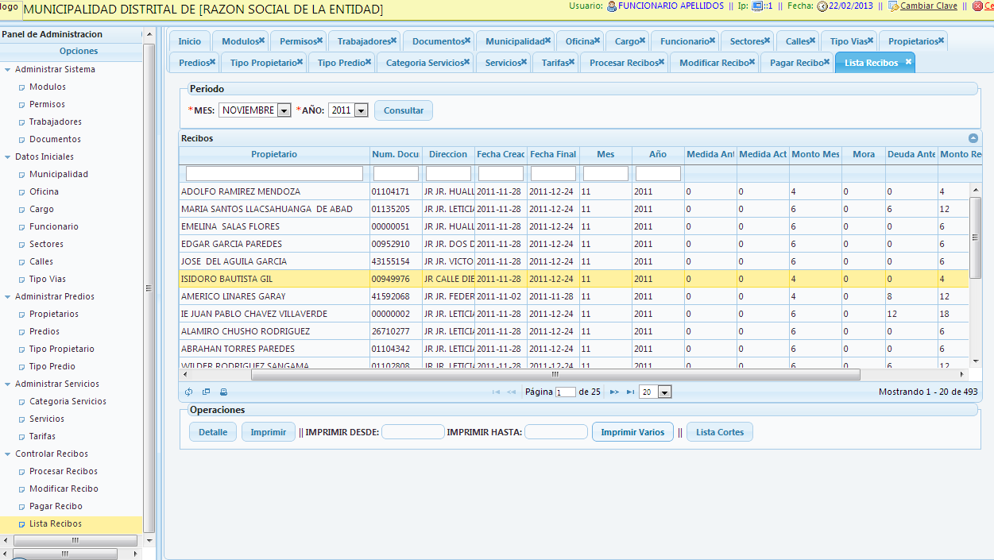Go to next page of receipts
Viewport: 994px width, 560px height.
coord(614,392)
